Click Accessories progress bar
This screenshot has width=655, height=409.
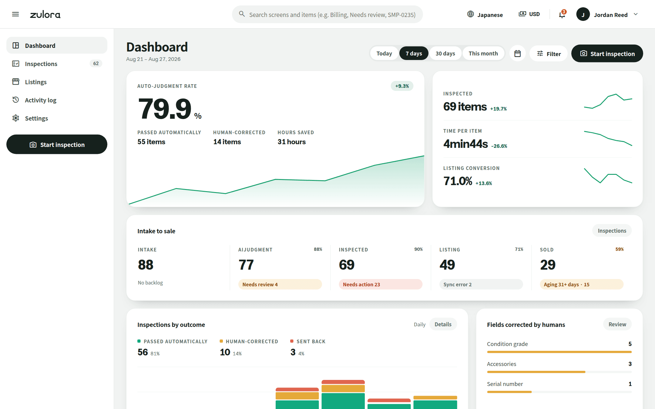coord(559,372)
